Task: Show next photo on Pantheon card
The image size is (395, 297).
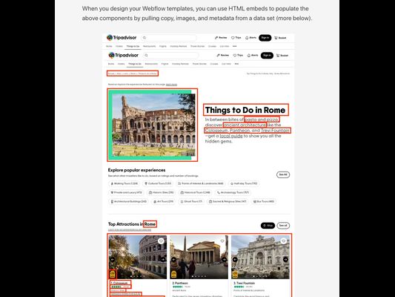Action: 225,259
